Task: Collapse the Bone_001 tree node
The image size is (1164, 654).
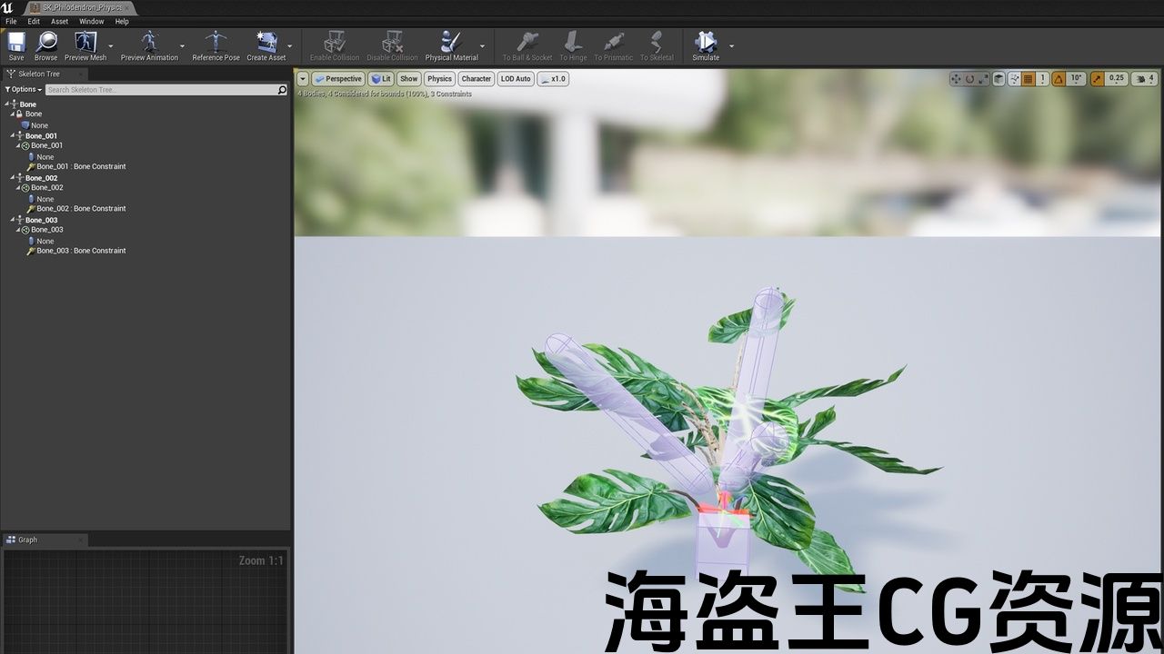Action: (13, 136)
